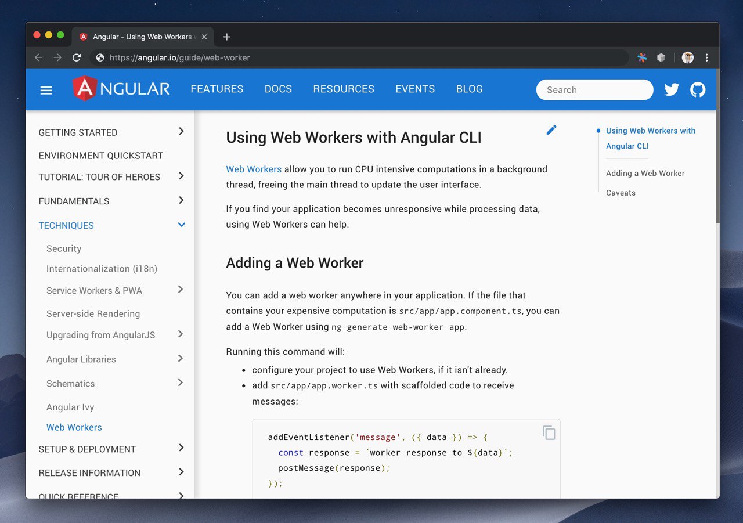Open Chrome's three-dot menu
The height and width of the screenshot is (523, 743).
(706, 57)
